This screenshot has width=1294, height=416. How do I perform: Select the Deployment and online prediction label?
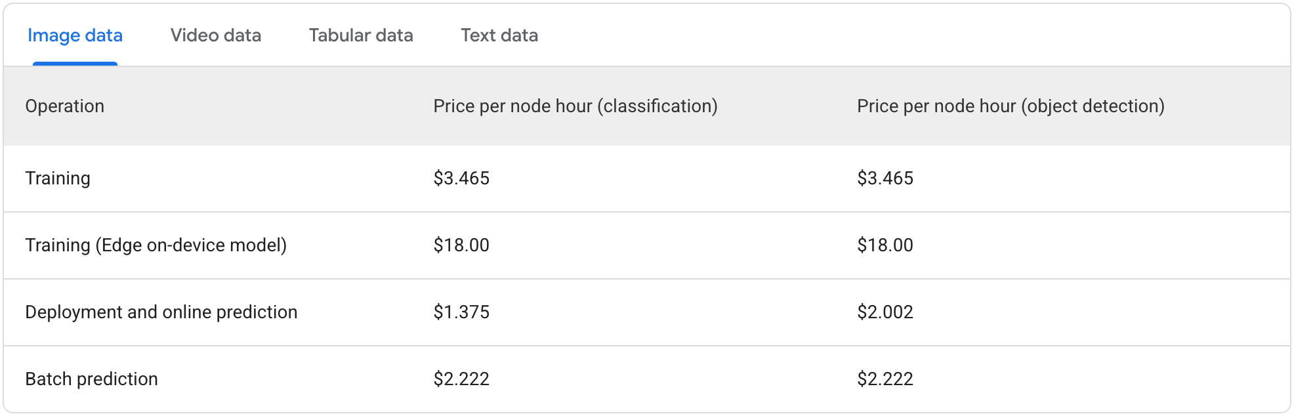coord(161,312)
